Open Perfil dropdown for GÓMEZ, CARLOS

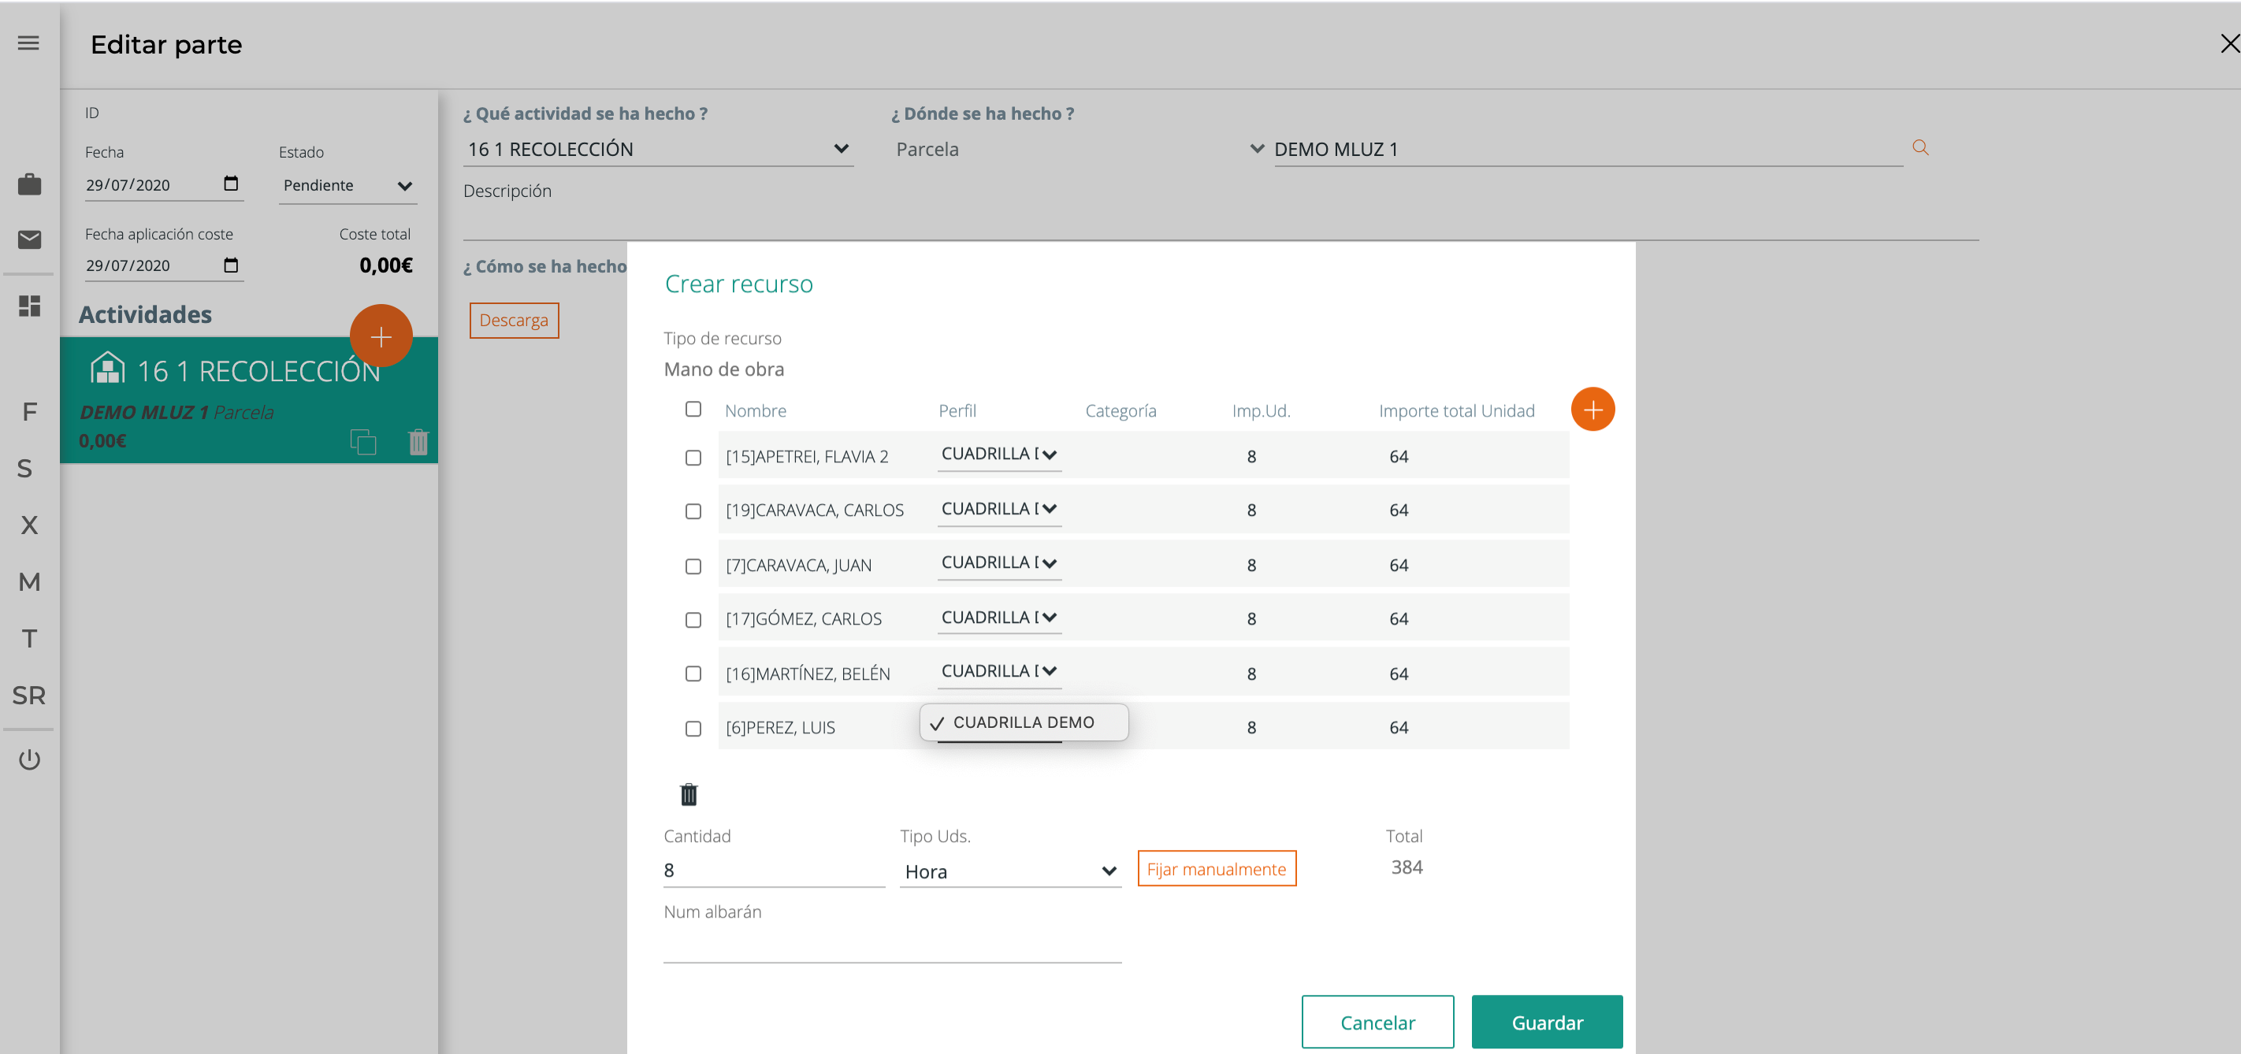pos(1000,618)
